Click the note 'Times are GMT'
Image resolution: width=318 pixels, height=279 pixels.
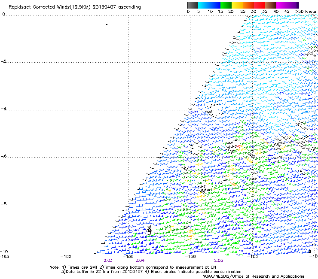pyautogui.click(x=83, y=267)
